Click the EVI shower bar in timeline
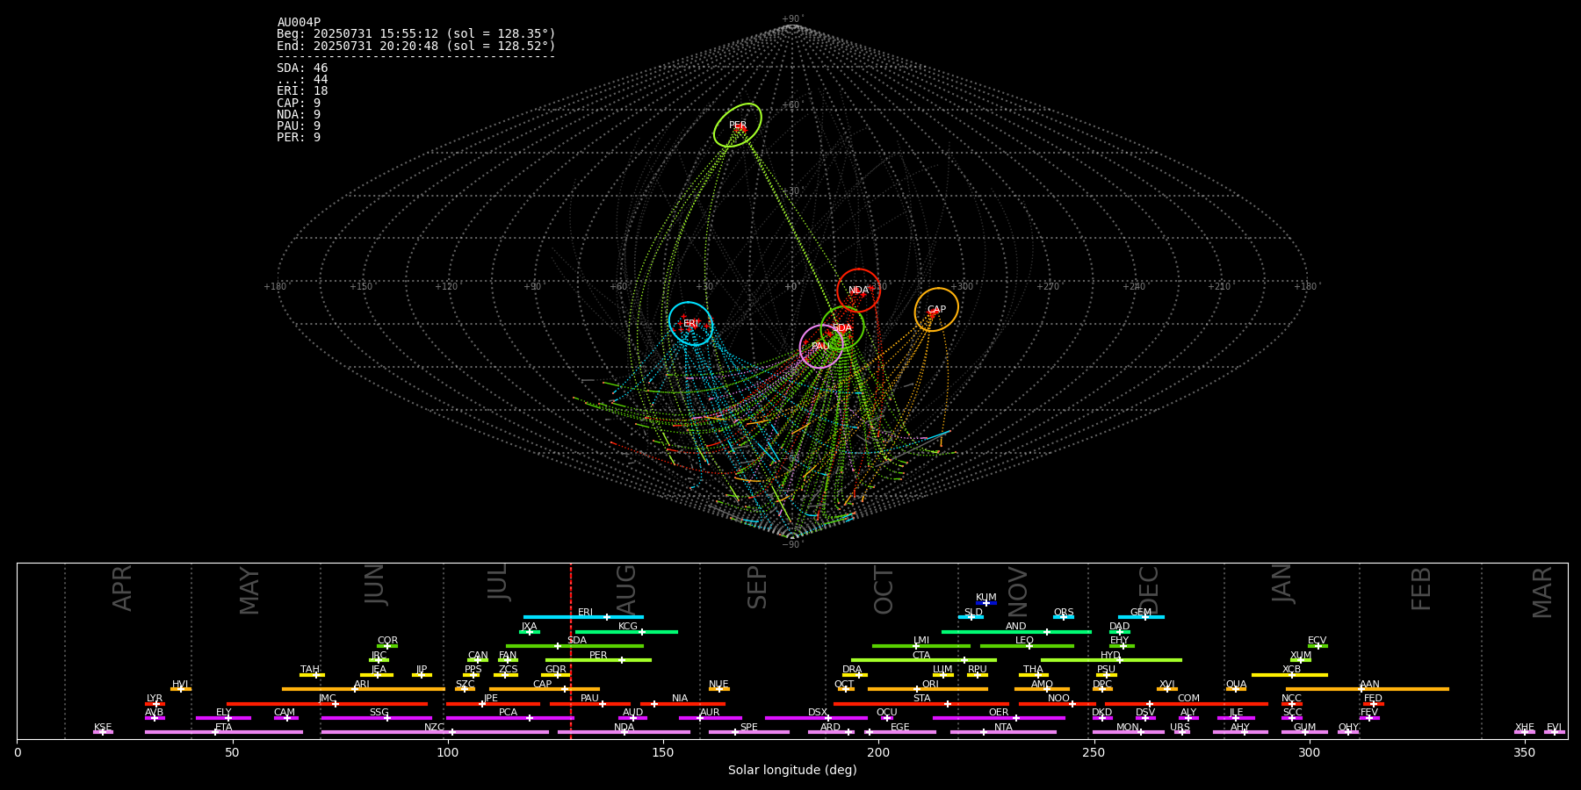 point(1555,732)
